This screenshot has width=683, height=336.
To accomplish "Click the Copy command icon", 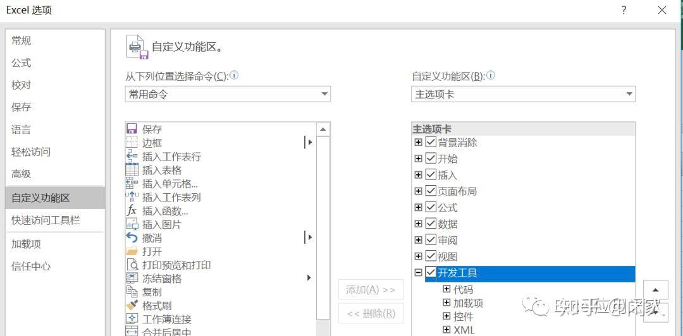I will pos(132,292).
